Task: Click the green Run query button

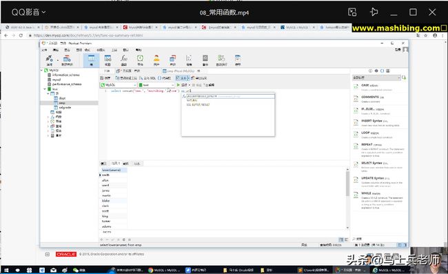Action: point(182,85)
